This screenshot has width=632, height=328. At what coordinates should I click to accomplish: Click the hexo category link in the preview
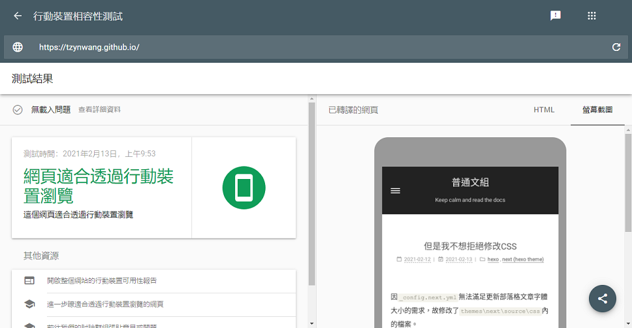[x=493, y=259]
